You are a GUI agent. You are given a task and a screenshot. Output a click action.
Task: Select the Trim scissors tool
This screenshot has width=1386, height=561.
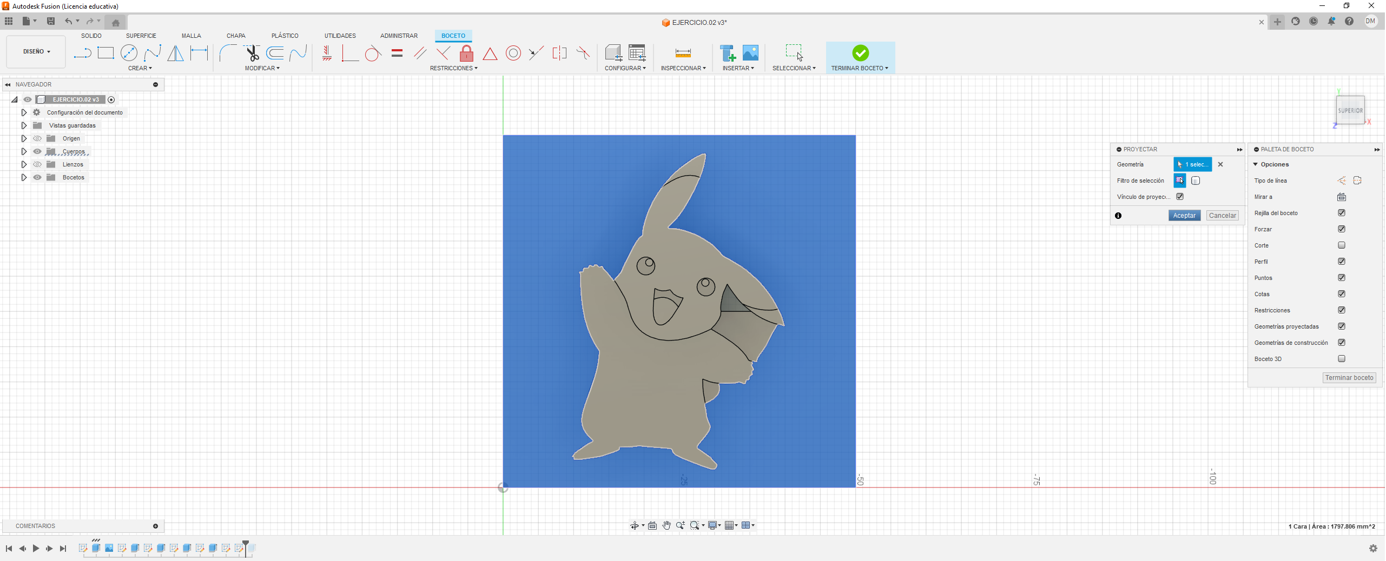(252, 53)
